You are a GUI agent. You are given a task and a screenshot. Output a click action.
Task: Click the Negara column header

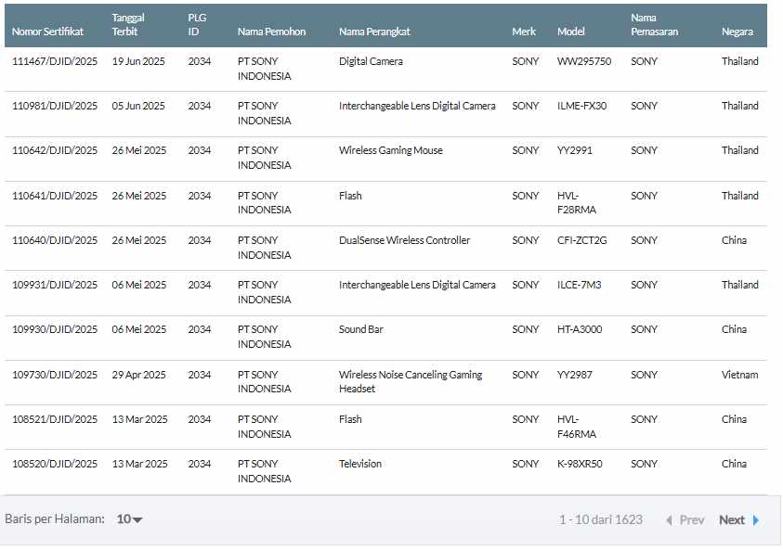click(737, 32)
